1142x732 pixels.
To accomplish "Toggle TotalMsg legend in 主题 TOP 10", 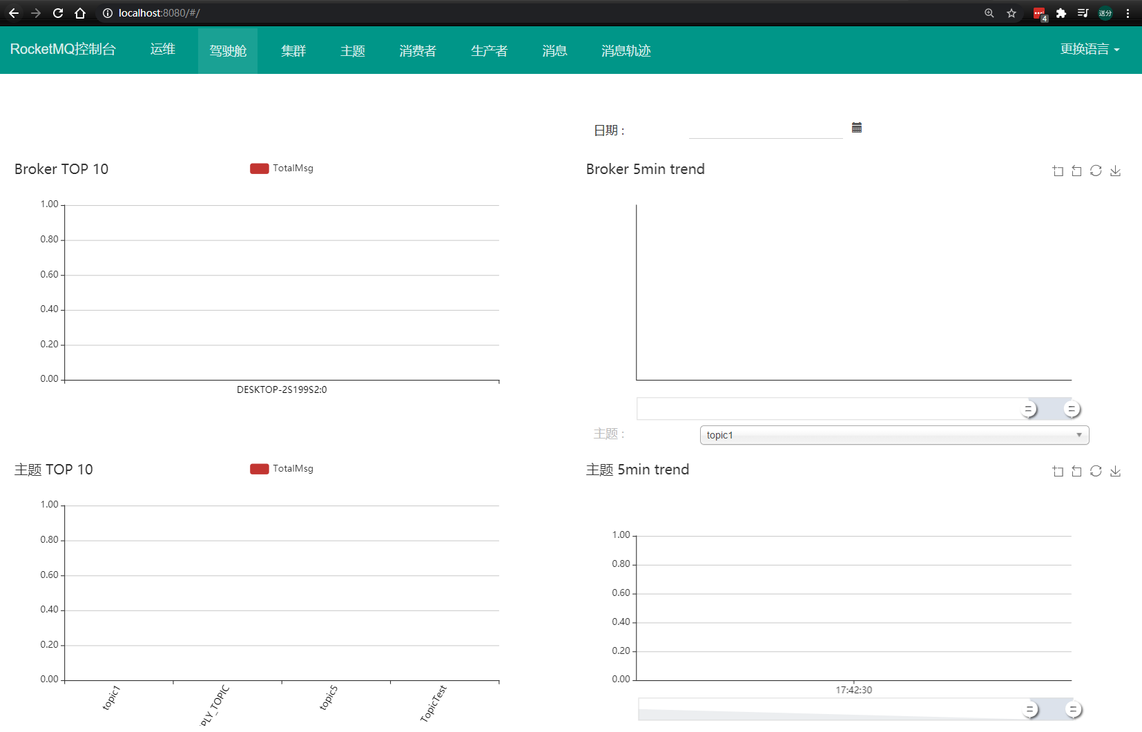I will (x=282, y=468).
